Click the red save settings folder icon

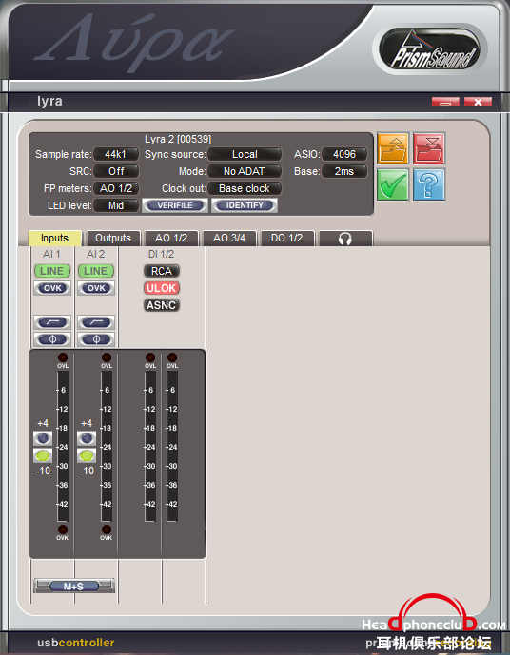coord(429,148)
